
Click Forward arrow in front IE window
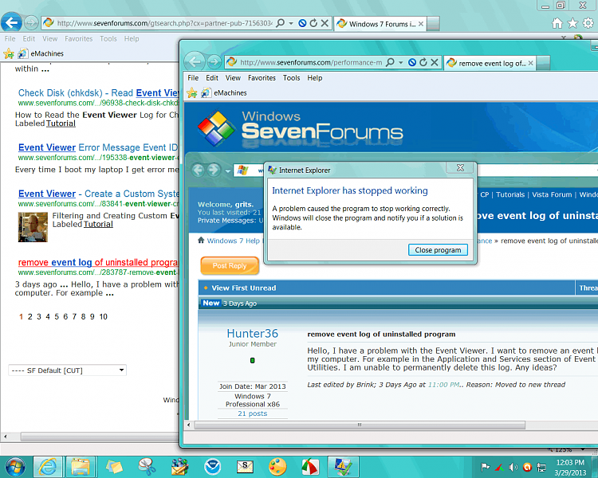tap(214, 62)
